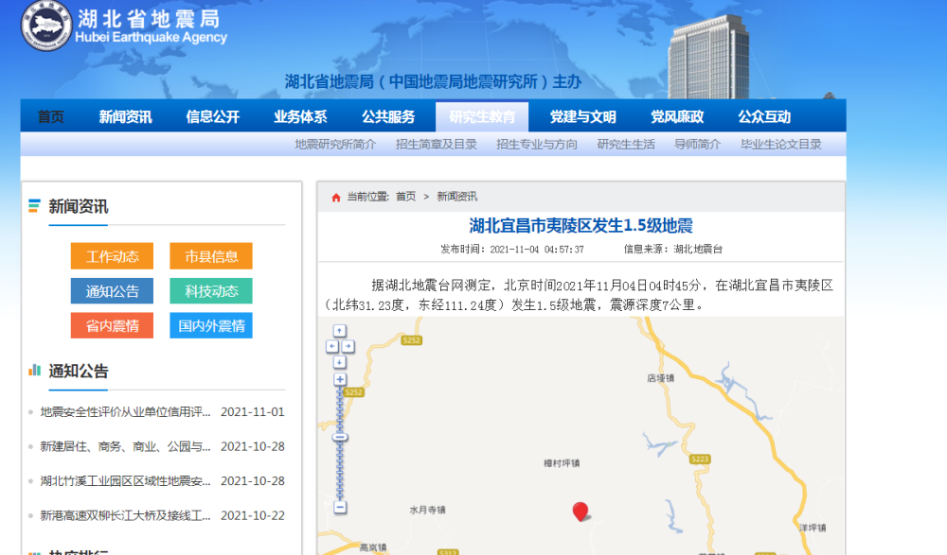Click the 新闻资讯 sidebar heading
The image size is (947, 555).
tap(79, 207)
